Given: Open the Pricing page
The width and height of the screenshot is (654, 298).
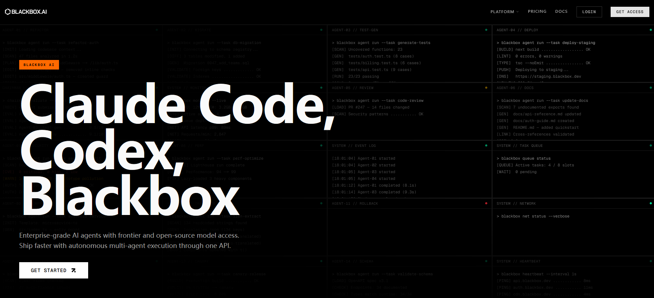Looking at the screenshot, I should click(537, 11).
